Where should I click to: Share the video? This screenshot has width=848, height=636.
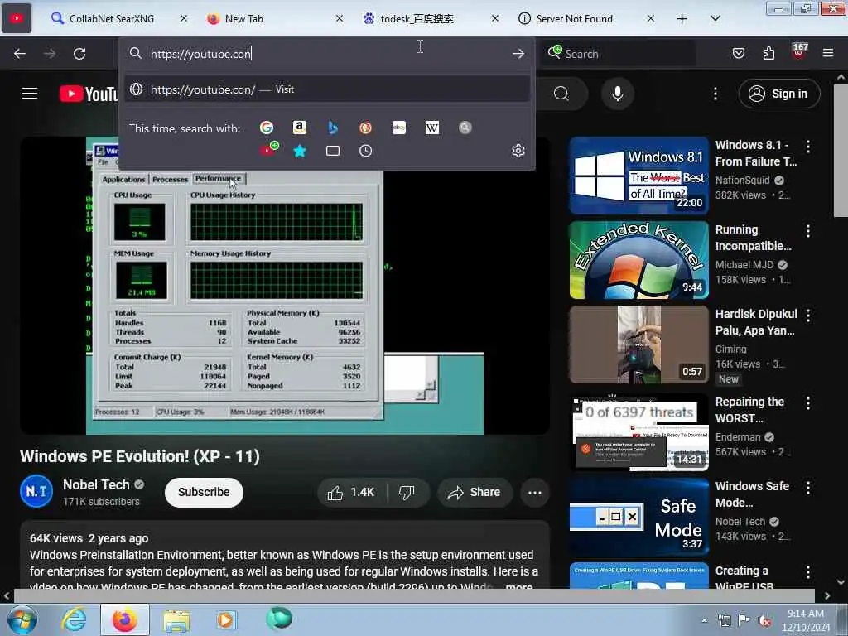[475, 492]
